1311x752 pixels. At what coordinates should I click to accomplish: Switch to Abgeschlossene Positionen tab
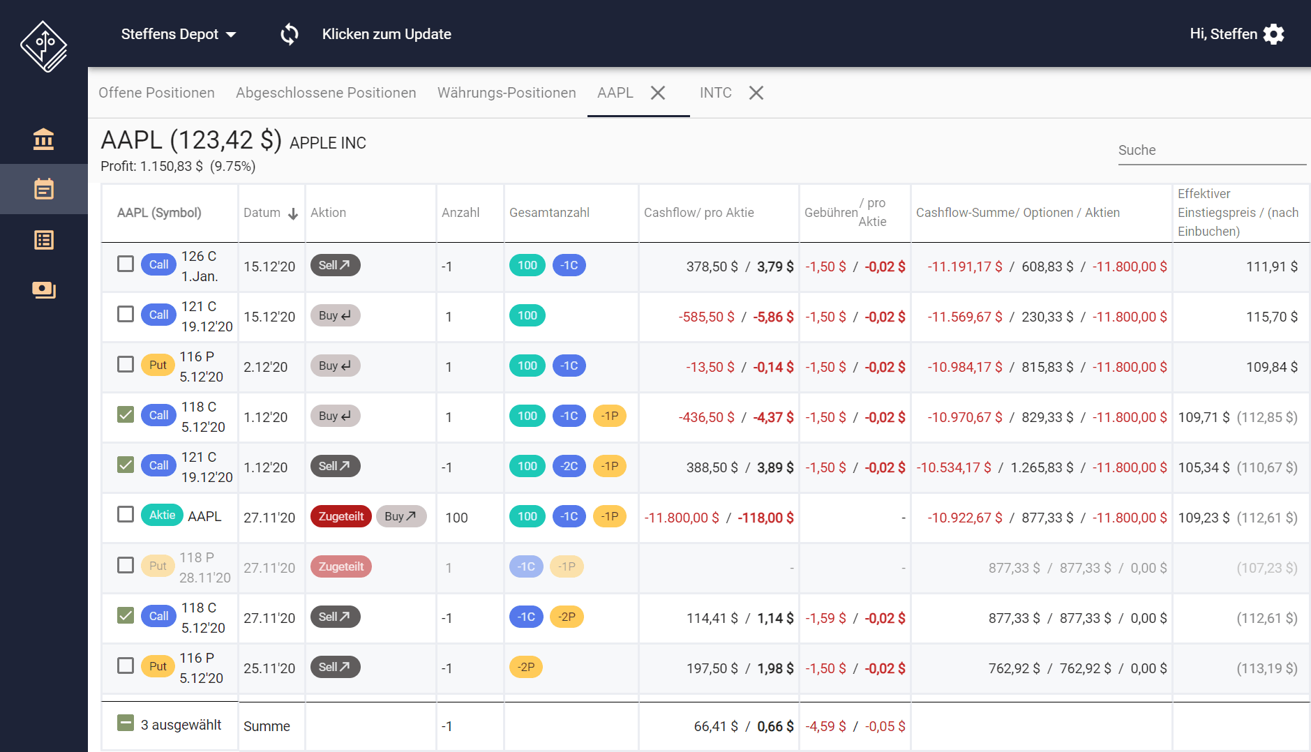pyautogui.click(x=326, y=93)
